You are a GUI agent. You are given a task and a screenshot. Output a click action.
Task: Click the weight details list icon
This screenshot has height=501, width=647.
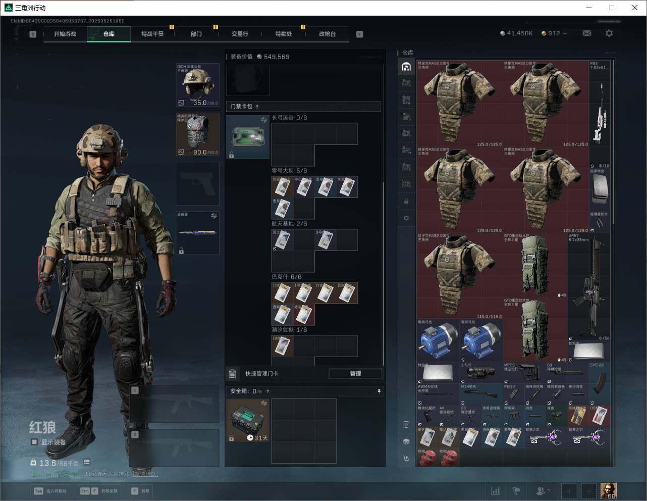[x=87, y=462]
